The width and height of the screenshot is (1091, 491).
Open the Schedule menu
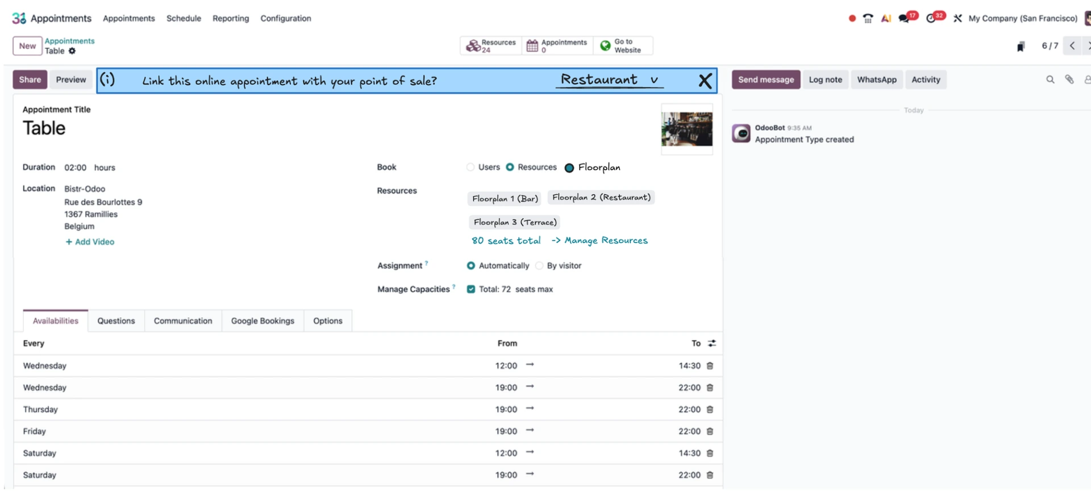point(184,18)
